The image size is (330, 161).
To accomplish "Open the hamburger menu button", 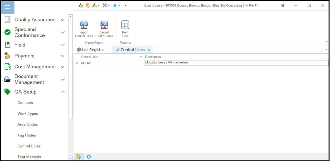I will click(7, 7).
